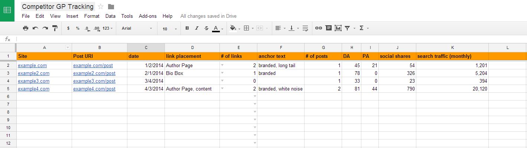
Task: Open the example2.com site link
Action: coord(33,73)
